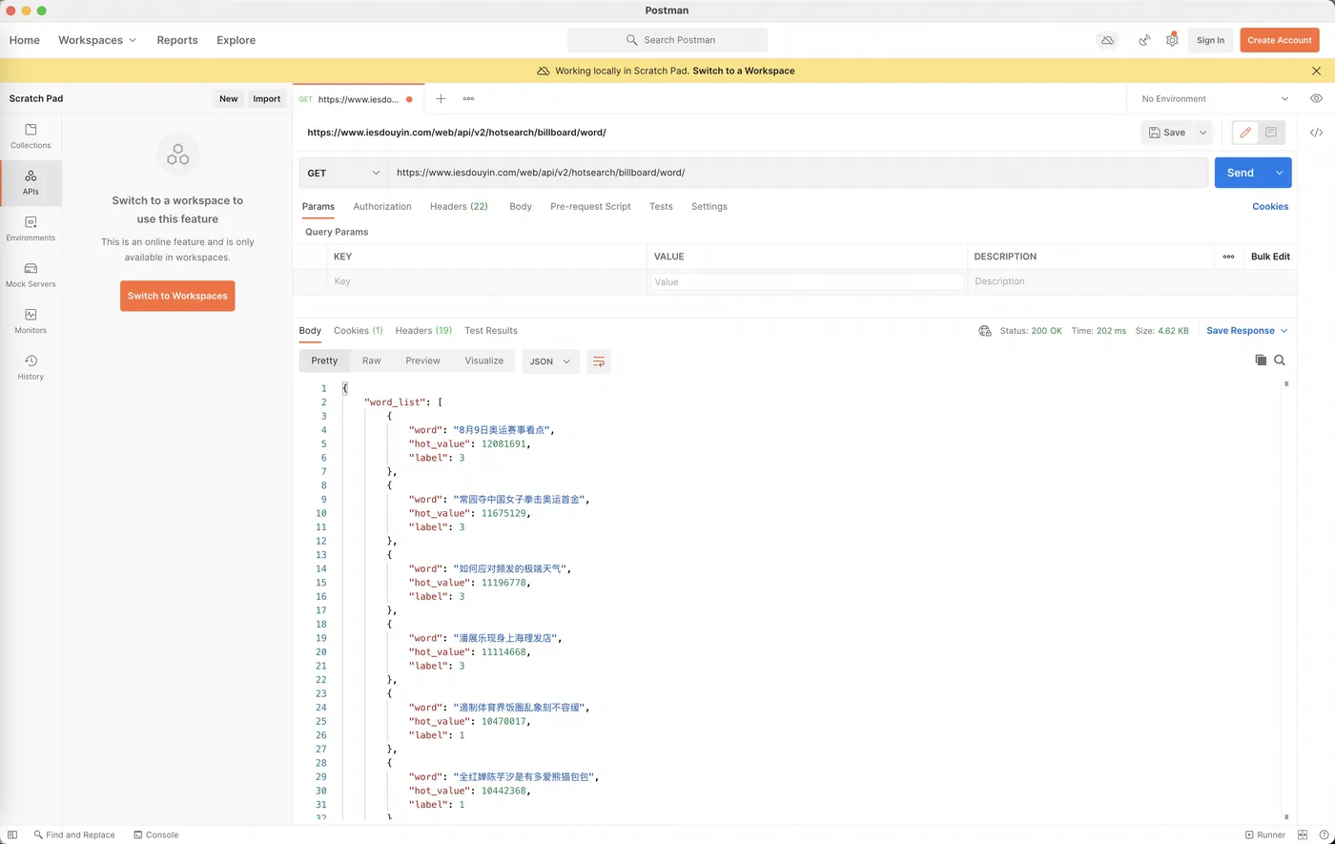
Task: Open the response Headers (19) tab
Action: 423,331
